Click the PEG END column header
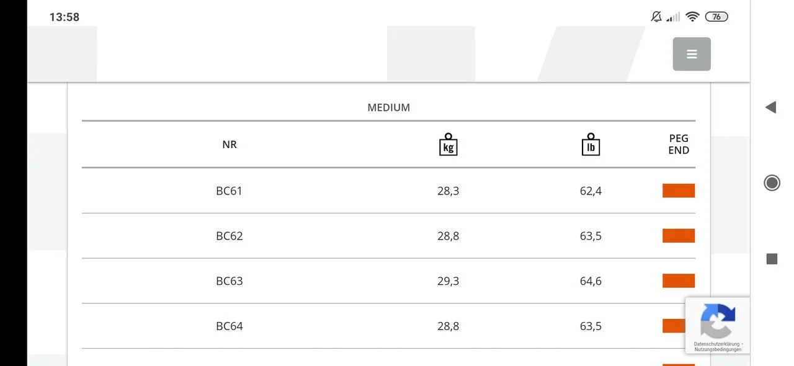Image resolution: width=794 pixels, height=366 pixels. point(679,144)
